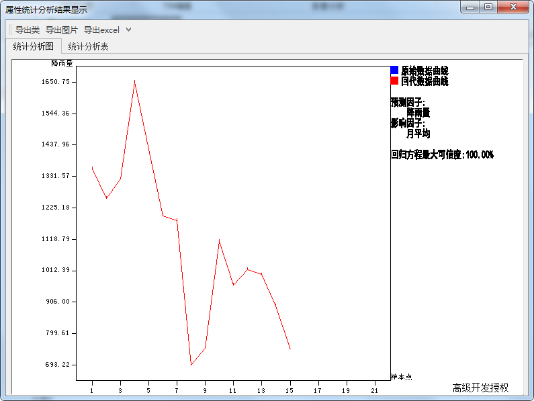Click the 高级开发授权 text
Viewport: 534px width, 401px height.
[480, 388]
